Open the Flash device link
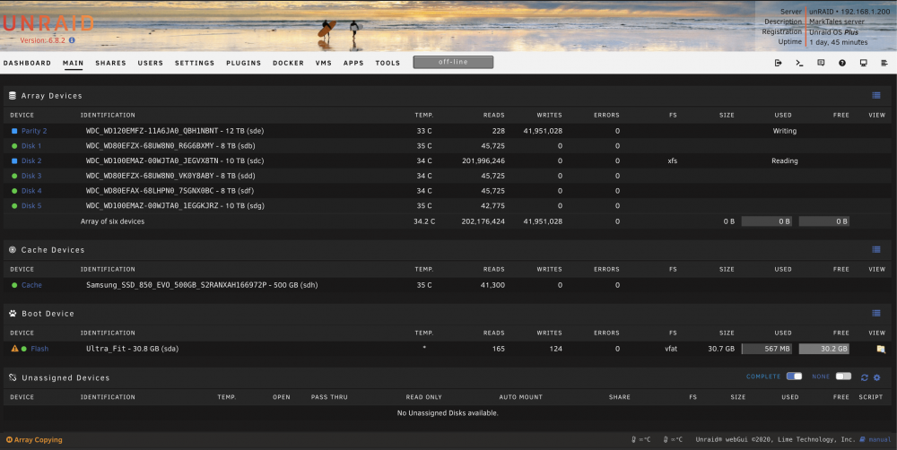Screen dimensions: 897x450 pos(39,348)
